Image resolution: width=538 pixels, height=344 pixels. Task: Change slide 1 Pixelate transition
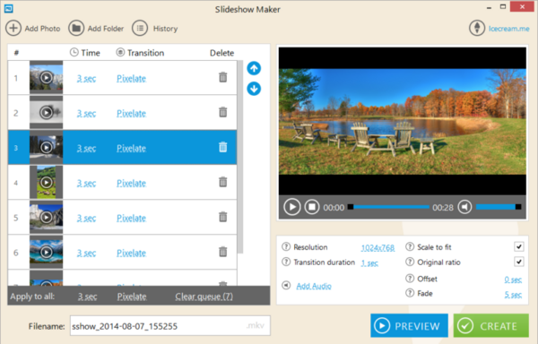[x=132, y=79]
